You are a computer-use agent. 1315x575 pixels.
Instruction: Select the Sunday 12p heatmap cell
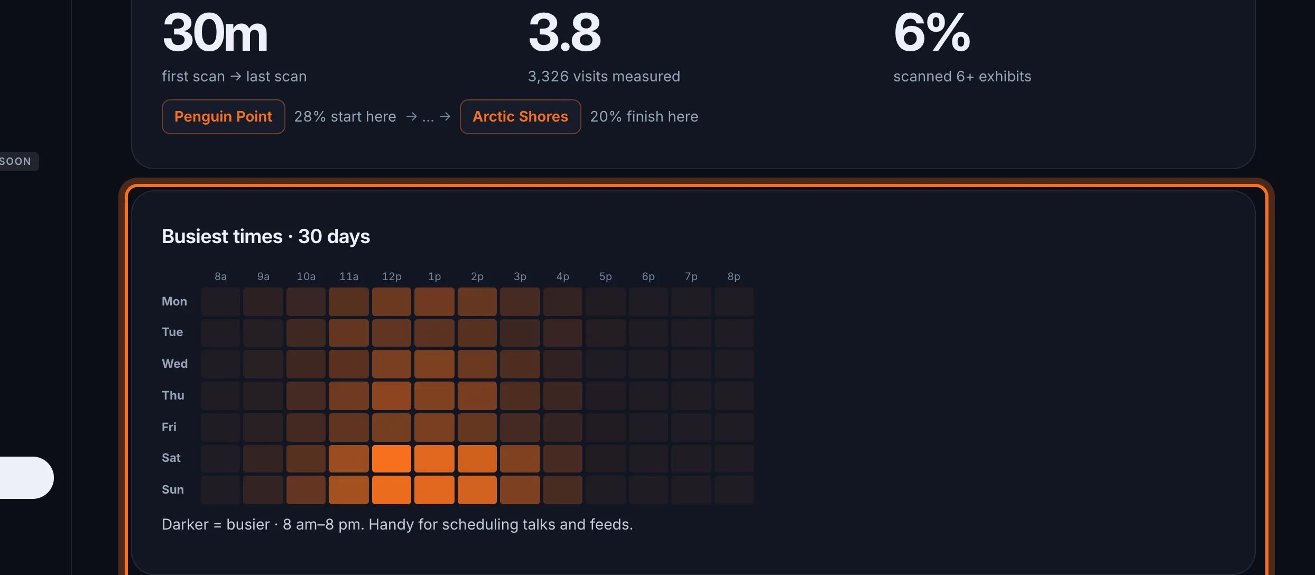point(392,490)
